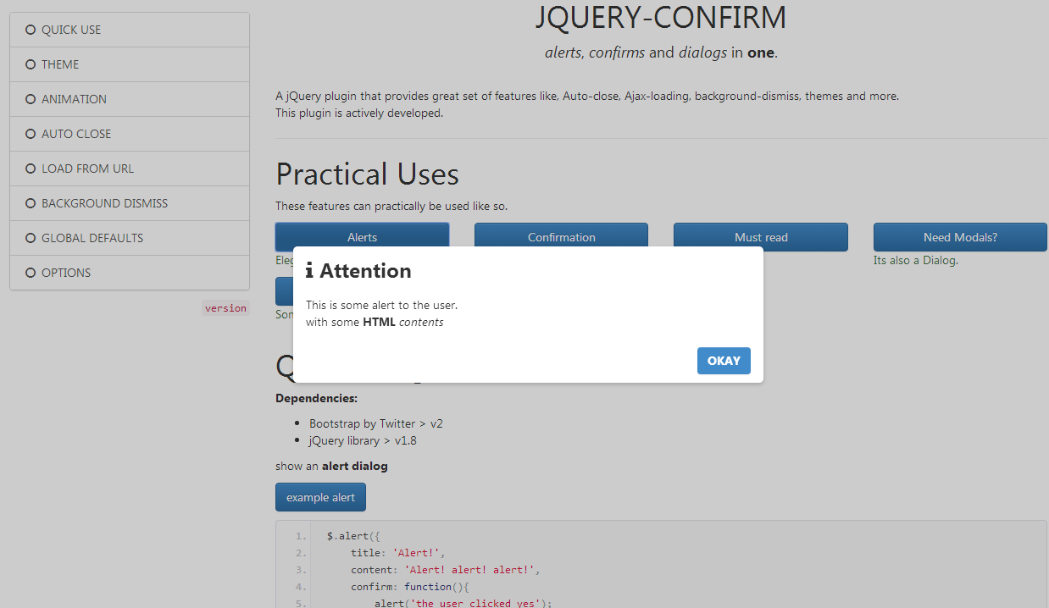
Task: Click 'Its also a Dialog.' caption
Action: pos(916,261)
